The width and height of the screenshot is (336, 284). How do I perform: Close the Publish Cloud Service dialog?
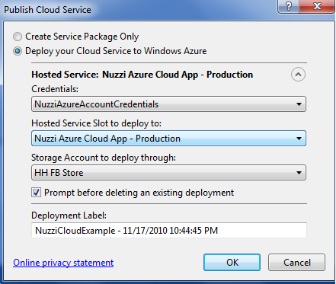point(317,6)
